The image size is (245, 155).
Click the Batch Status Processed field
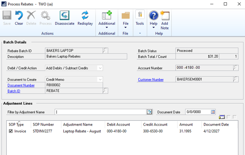pos(207,51)
